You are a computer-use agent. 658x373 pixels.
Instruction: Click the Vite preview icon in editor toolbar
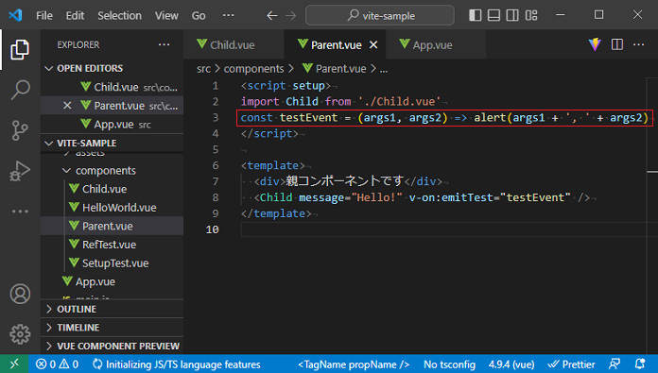[595, 44]
